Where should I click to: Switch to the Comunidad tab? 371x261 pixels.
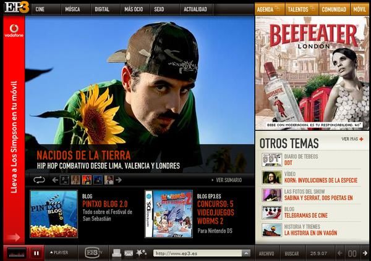click(334, 9)
